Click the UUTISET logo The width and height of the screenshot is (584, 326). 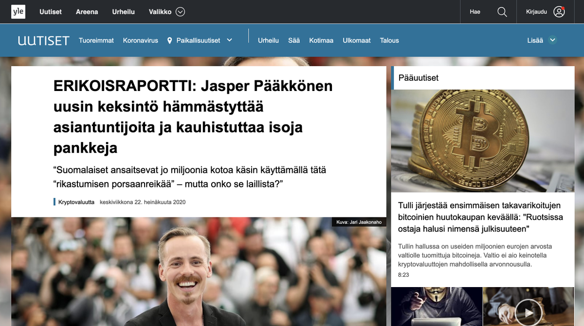[x=43, y=40]
